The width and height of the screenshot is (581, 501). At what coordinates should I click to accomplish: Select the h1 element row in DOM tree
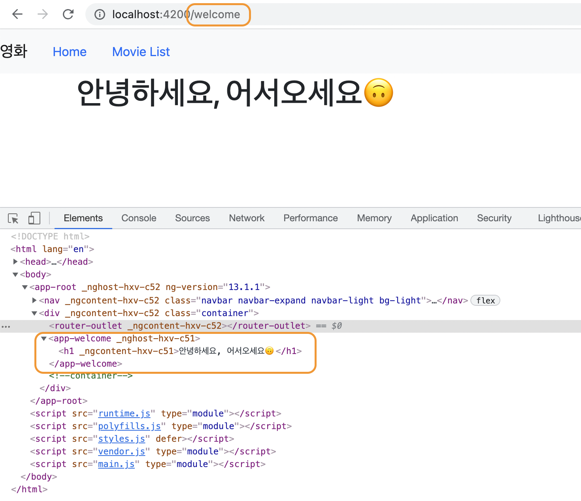[180, 351]
